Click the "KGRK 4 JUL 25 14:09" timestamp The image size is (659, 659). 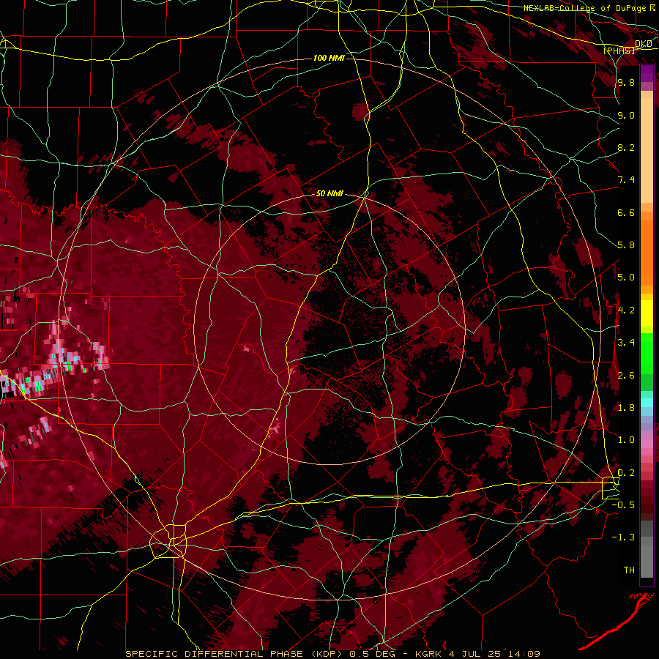478,654
